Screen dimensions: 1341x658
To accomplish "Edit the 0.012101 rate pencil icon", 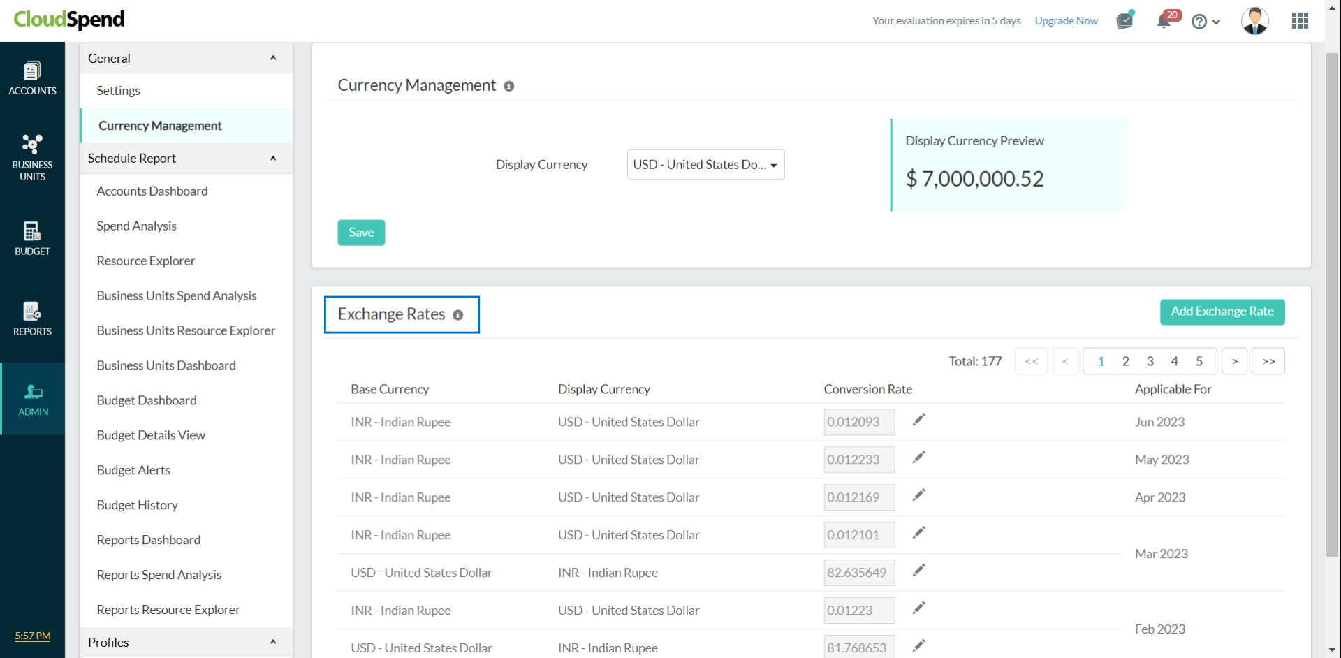I will coord(919,532).
